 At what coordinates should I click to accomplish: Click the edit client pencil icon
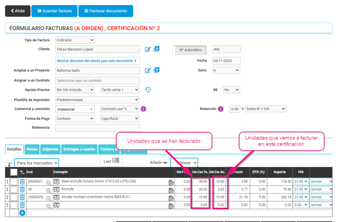(148, 49)
